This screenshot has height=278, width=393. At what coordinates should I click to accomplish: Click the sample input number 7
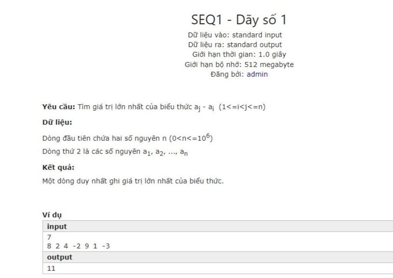(x=49, y=237)
